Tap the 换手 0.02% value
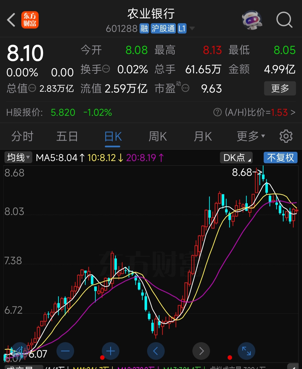Image resolution: width=302 pixels, height=369 pixels. (133, 69)
